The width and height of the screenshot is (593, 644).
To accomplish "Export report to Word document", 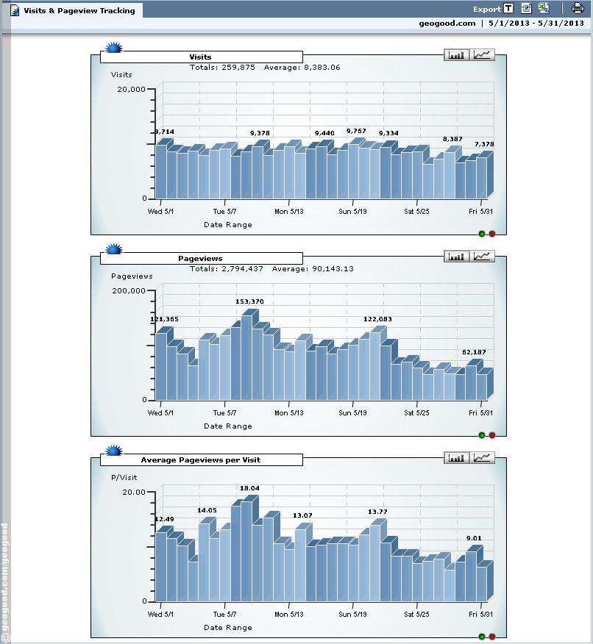I will click(527, 9).
